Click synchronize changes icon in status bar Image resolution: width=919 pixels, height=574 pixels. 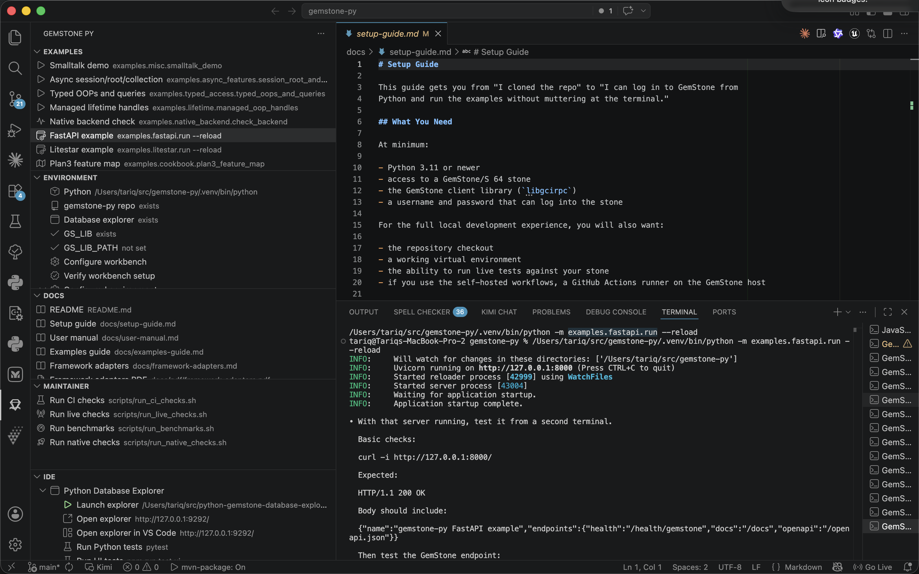point(69,567)
